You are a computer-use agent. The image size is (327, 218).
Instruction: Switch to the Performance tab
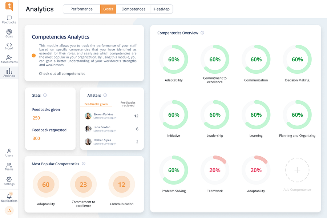coord(81,9)
